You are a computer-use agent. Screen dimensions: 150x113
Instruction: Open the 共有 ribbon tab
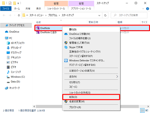click(x=28, y=9)
